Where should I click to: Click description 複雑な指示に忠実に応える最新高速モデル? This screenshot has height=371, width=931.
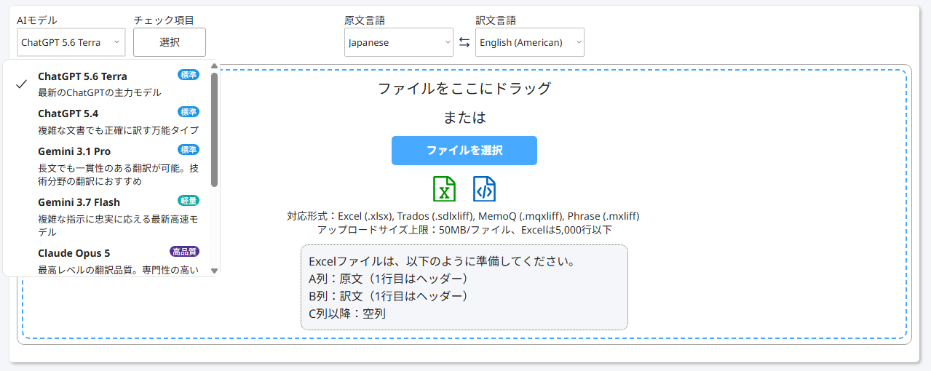click(x=118, y=226)
